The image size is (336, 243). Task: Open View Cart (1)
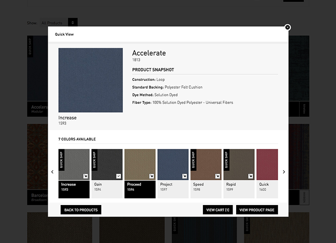tap(218, 210)
